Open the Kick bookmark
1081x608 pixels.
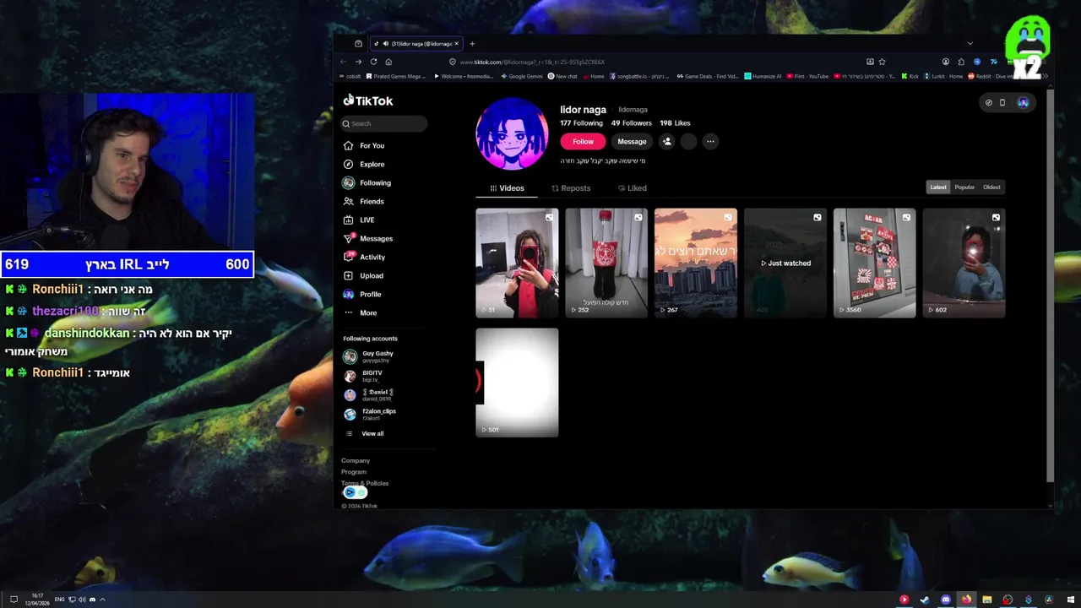(910, 76)
